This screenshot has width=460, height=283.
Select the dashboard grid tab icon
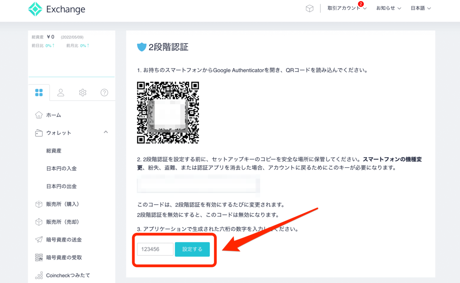click(x=39, y=92)
